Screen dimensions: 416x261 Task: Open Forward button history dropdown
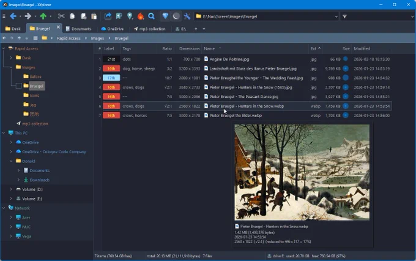[35, 17]
